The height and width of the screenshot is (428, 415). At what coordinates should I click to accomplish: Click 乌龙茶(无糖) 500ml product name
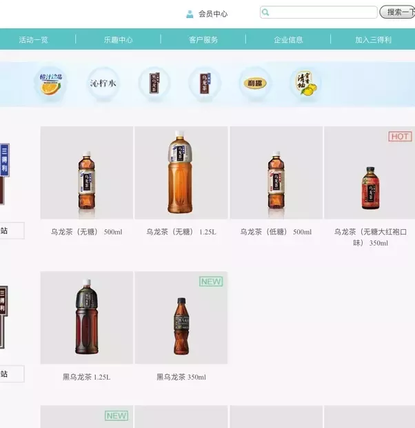[87, 232]
